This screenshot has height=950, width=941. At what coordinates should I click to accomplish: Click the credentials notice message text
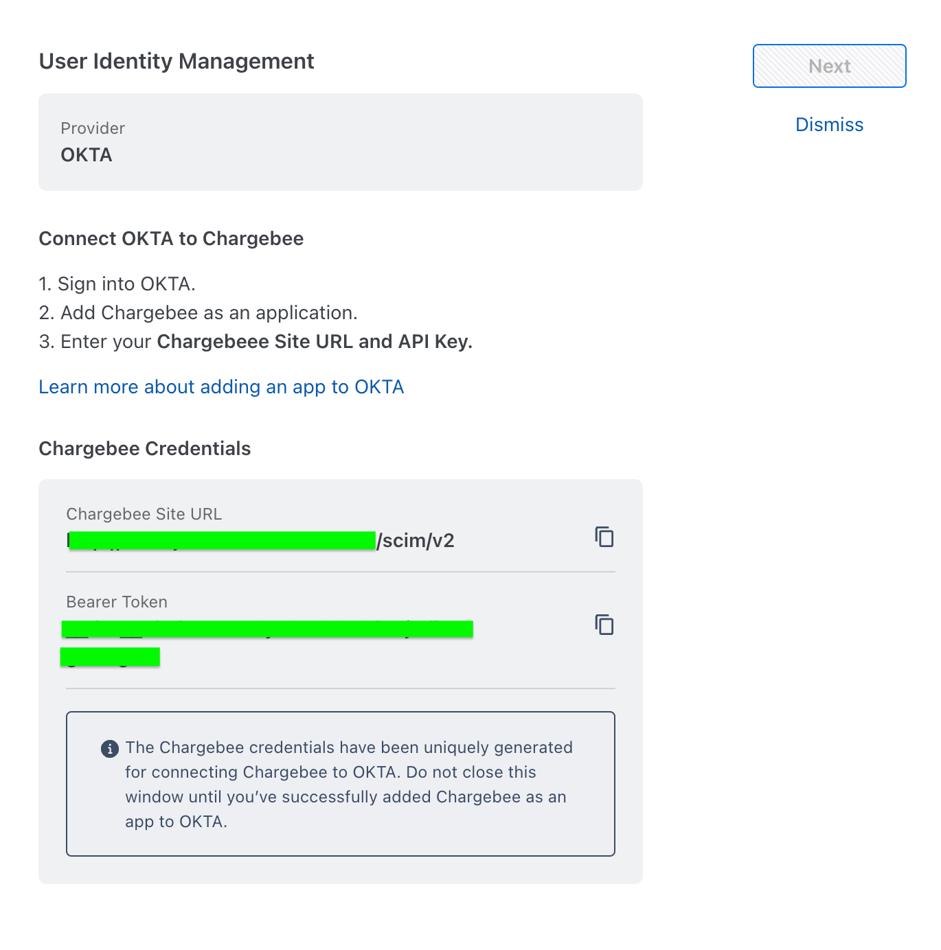[x=348, y=785]
